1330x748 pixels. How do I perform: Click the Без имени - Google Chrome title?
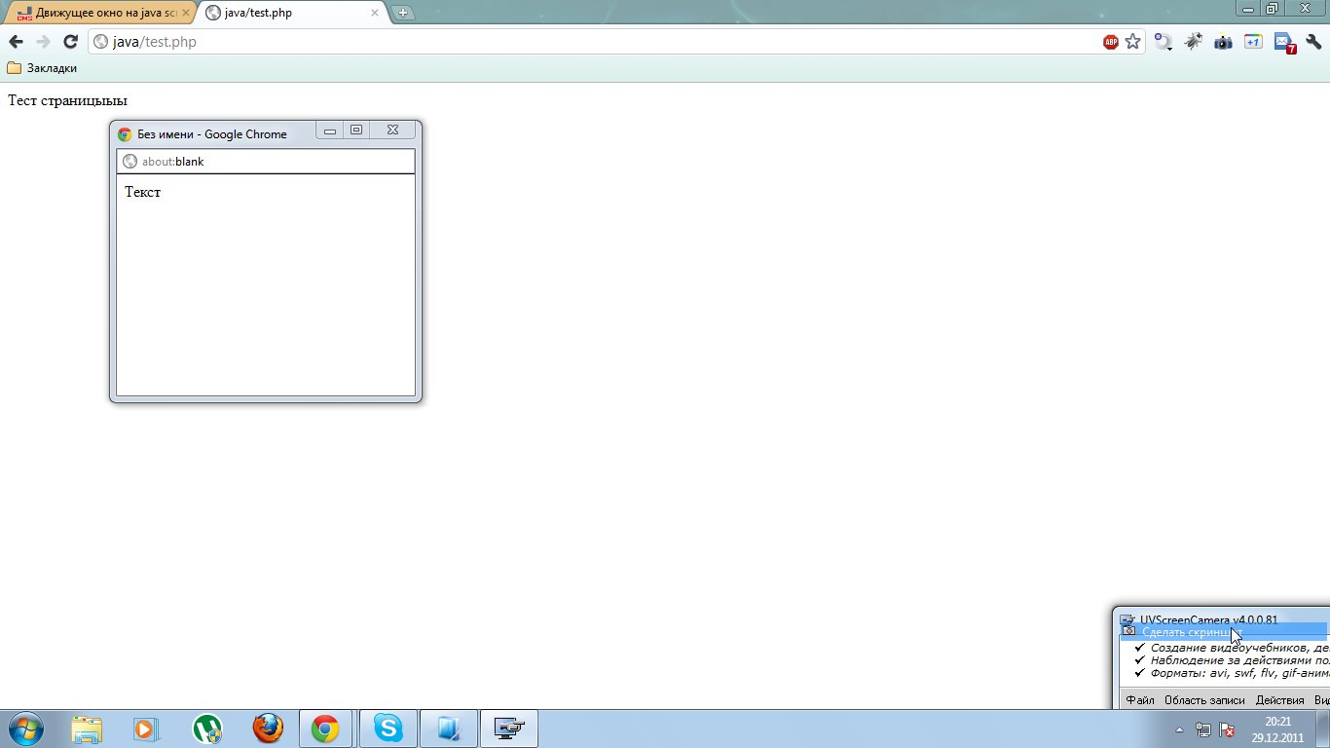coord(212,134)
